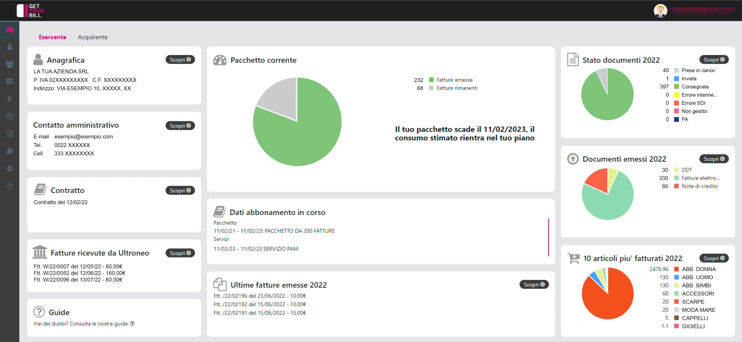Image resolution: width=742 pixels, height=342 pixels.
Task: Click the Pacchetto corrente palette icon
Action: click(220, 60)
